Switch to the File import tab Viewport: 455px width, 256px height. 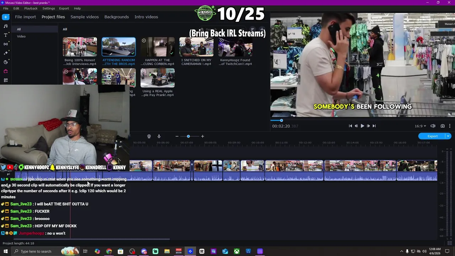(25, 17)
